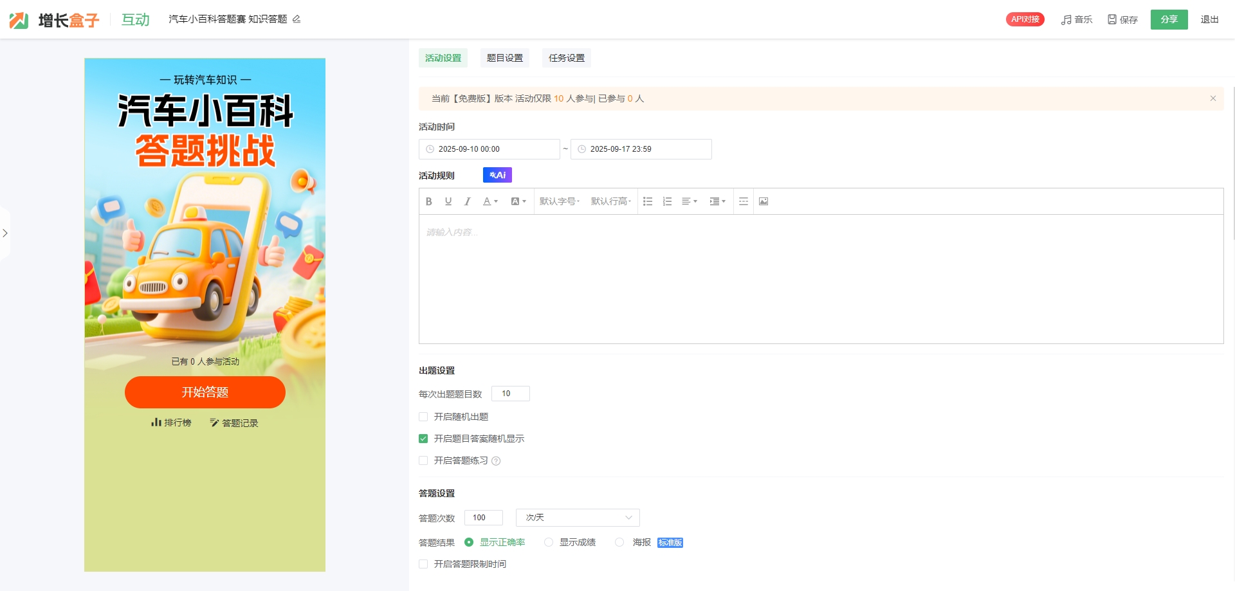Open the font color picker
The width and height of the screenshot is (1235, 591).
click(x=490, y=201)
